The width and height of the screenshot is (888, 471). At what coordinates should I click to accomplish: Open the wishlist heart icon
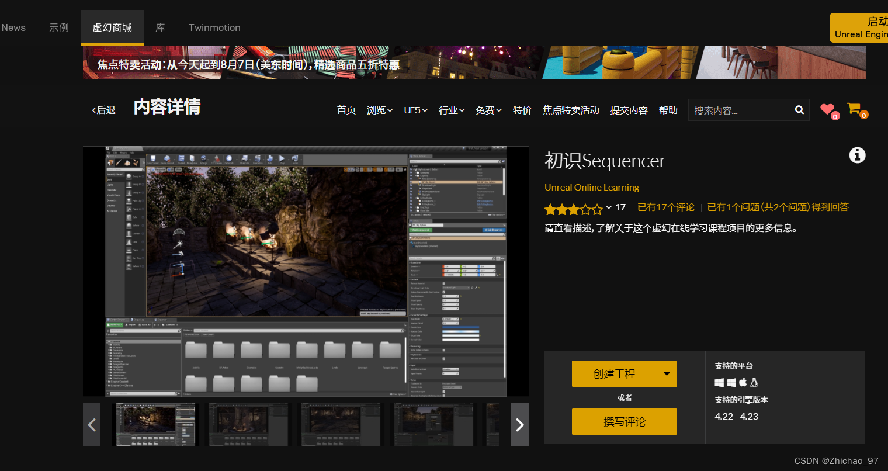[x=827, y=109]
